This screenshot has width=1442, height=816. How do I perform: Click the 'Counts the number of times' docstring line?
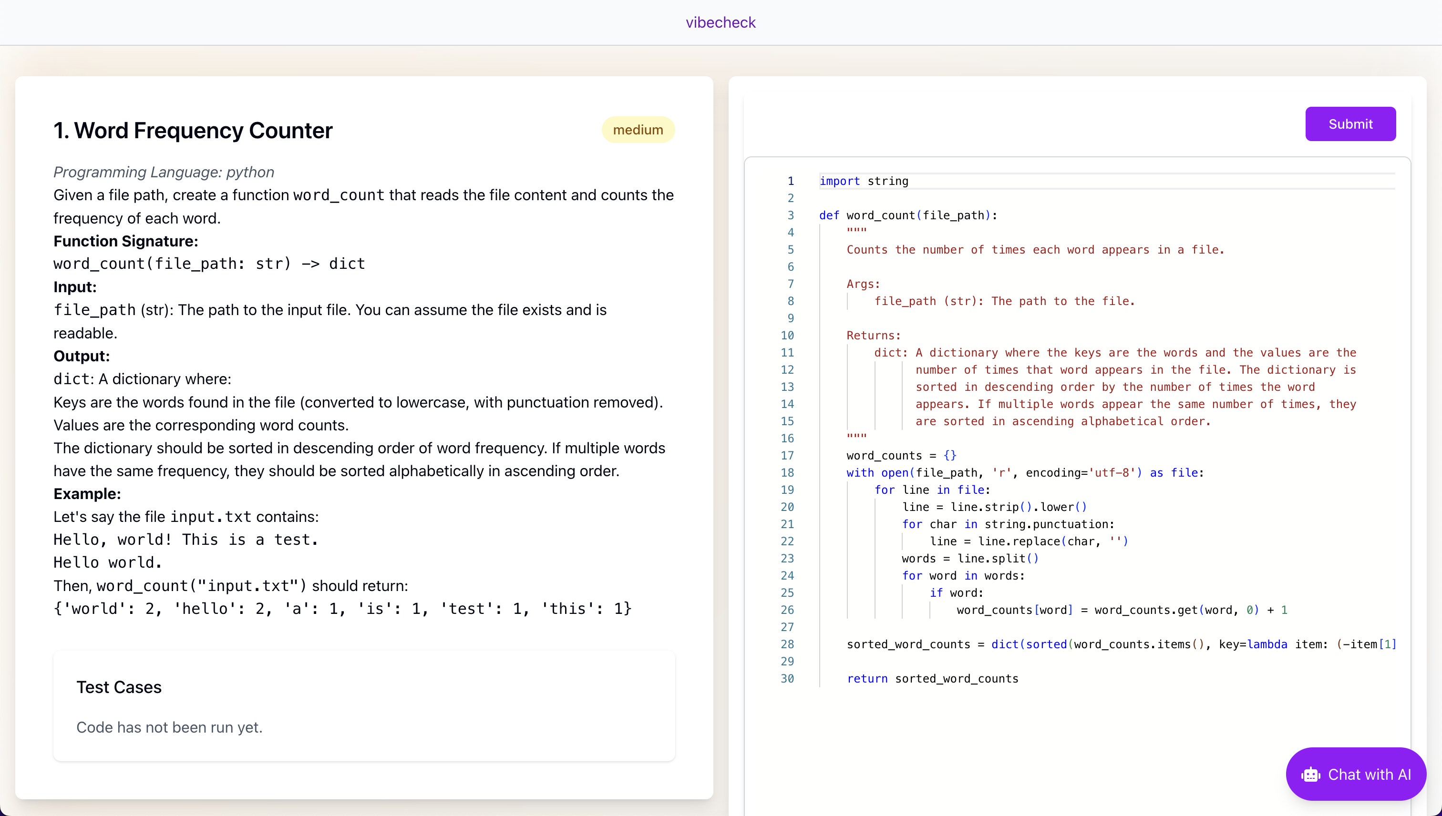point(1035,250)
